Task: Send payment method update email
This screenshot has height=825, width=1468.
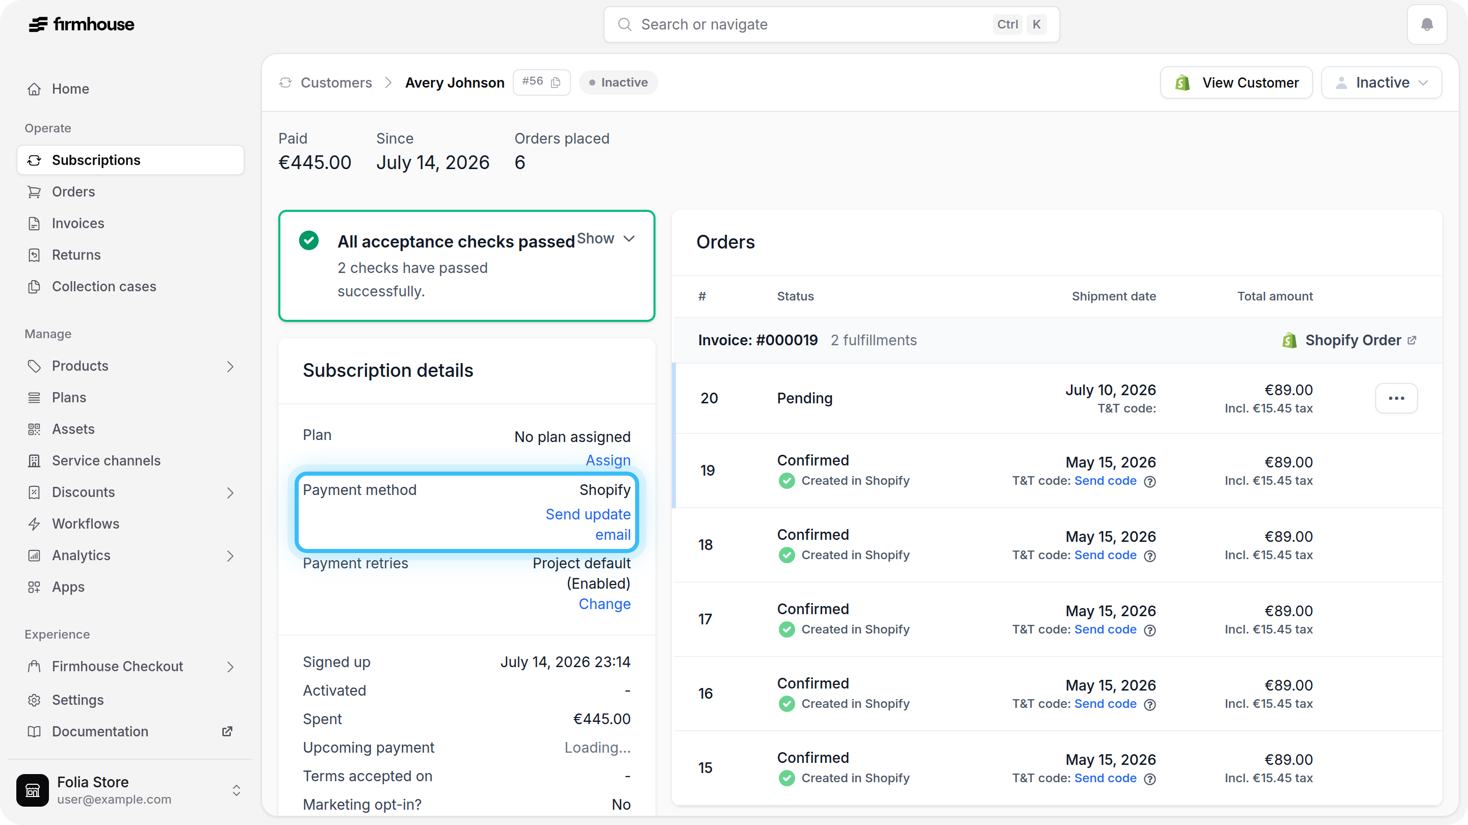Action: point(588,525)
